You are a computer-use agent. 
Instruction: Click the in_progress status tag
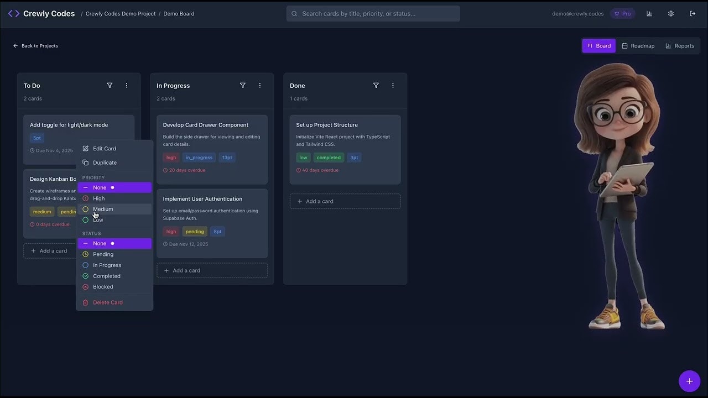tap(199, 158)
